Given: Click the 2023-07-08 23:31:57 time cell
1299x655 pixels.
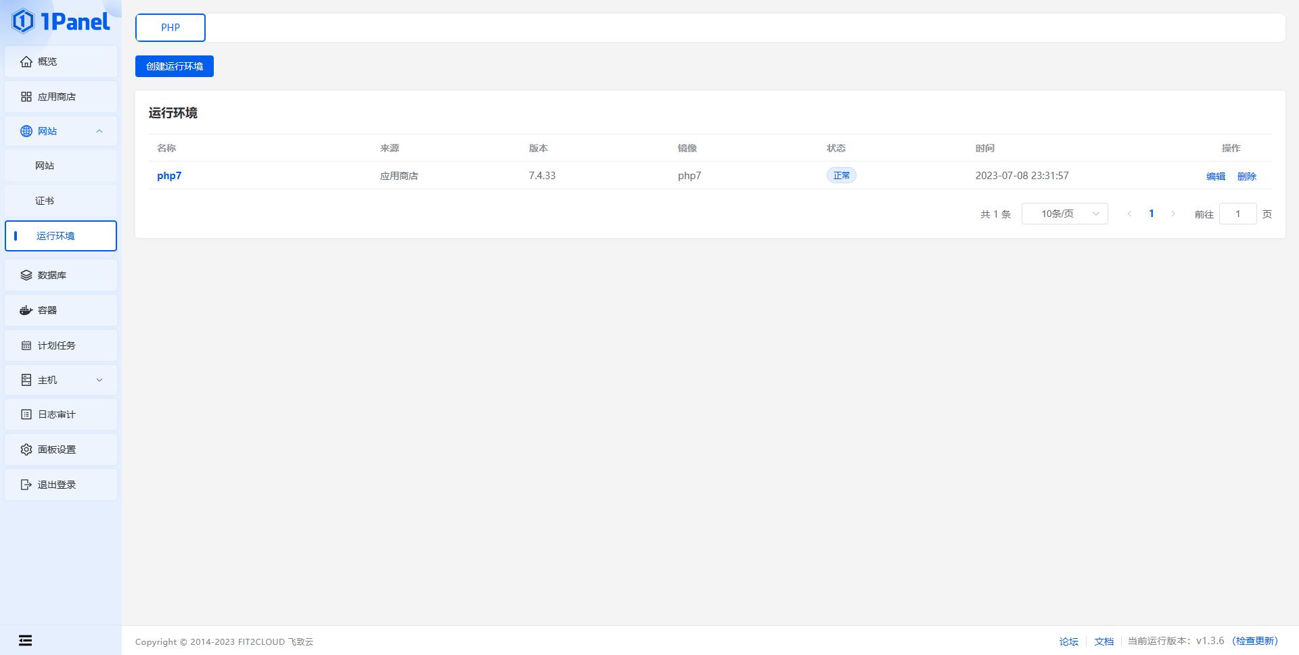Looking at the screenshot, I should point(1022,176).
